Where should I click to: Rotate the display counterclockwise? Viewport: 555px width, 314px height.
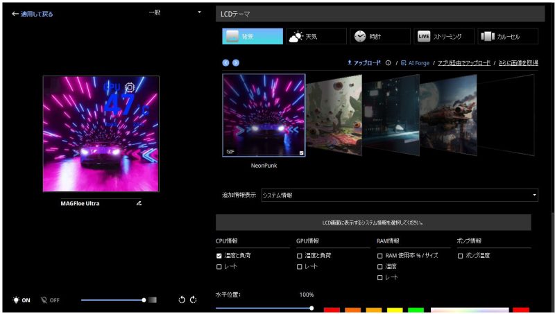pyautogui.click(x=181, y=300)
